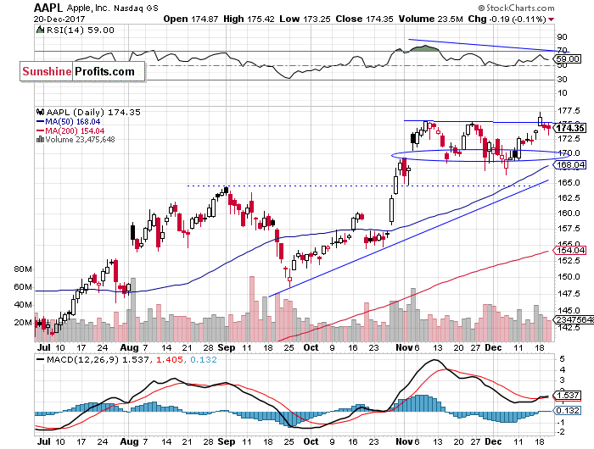Click the last price tag 174.35
The height and width of the screenshot is (449, 594).
click(570, 128)
